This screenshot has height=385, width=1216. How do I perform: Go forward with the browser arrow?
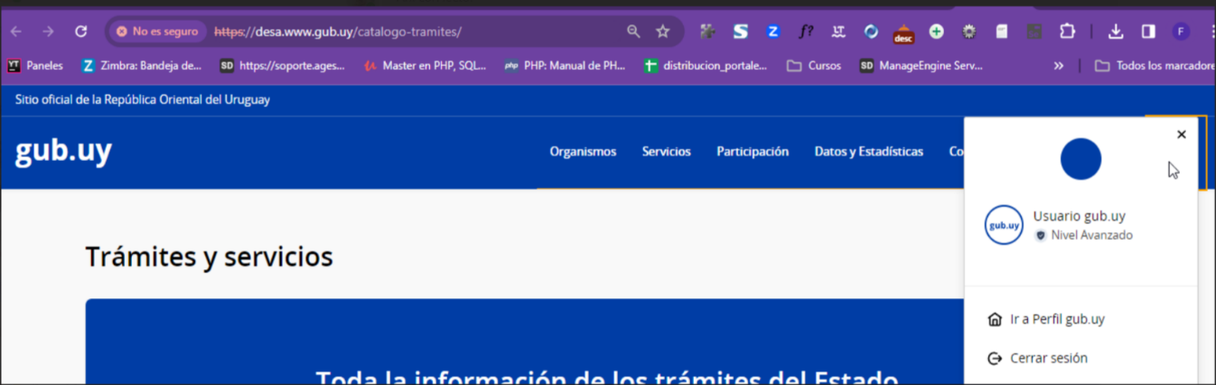[x=48, y=32]
